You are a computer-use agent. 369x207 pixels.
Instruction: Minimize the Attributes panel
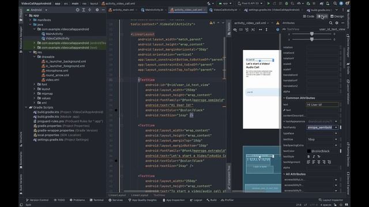pos(343,23)
